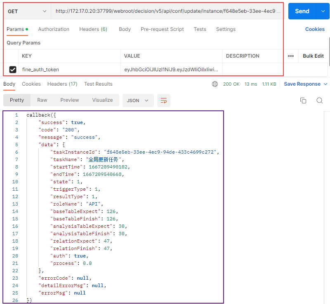Select the Pre-request Script tab
This screenshot has height=304, width=330.
pos(162,29)
